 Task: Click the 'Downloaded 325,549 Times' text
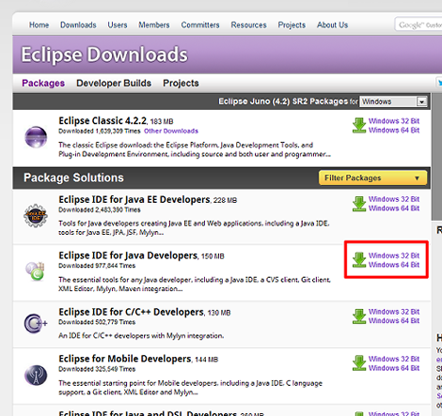click(97, 369)
